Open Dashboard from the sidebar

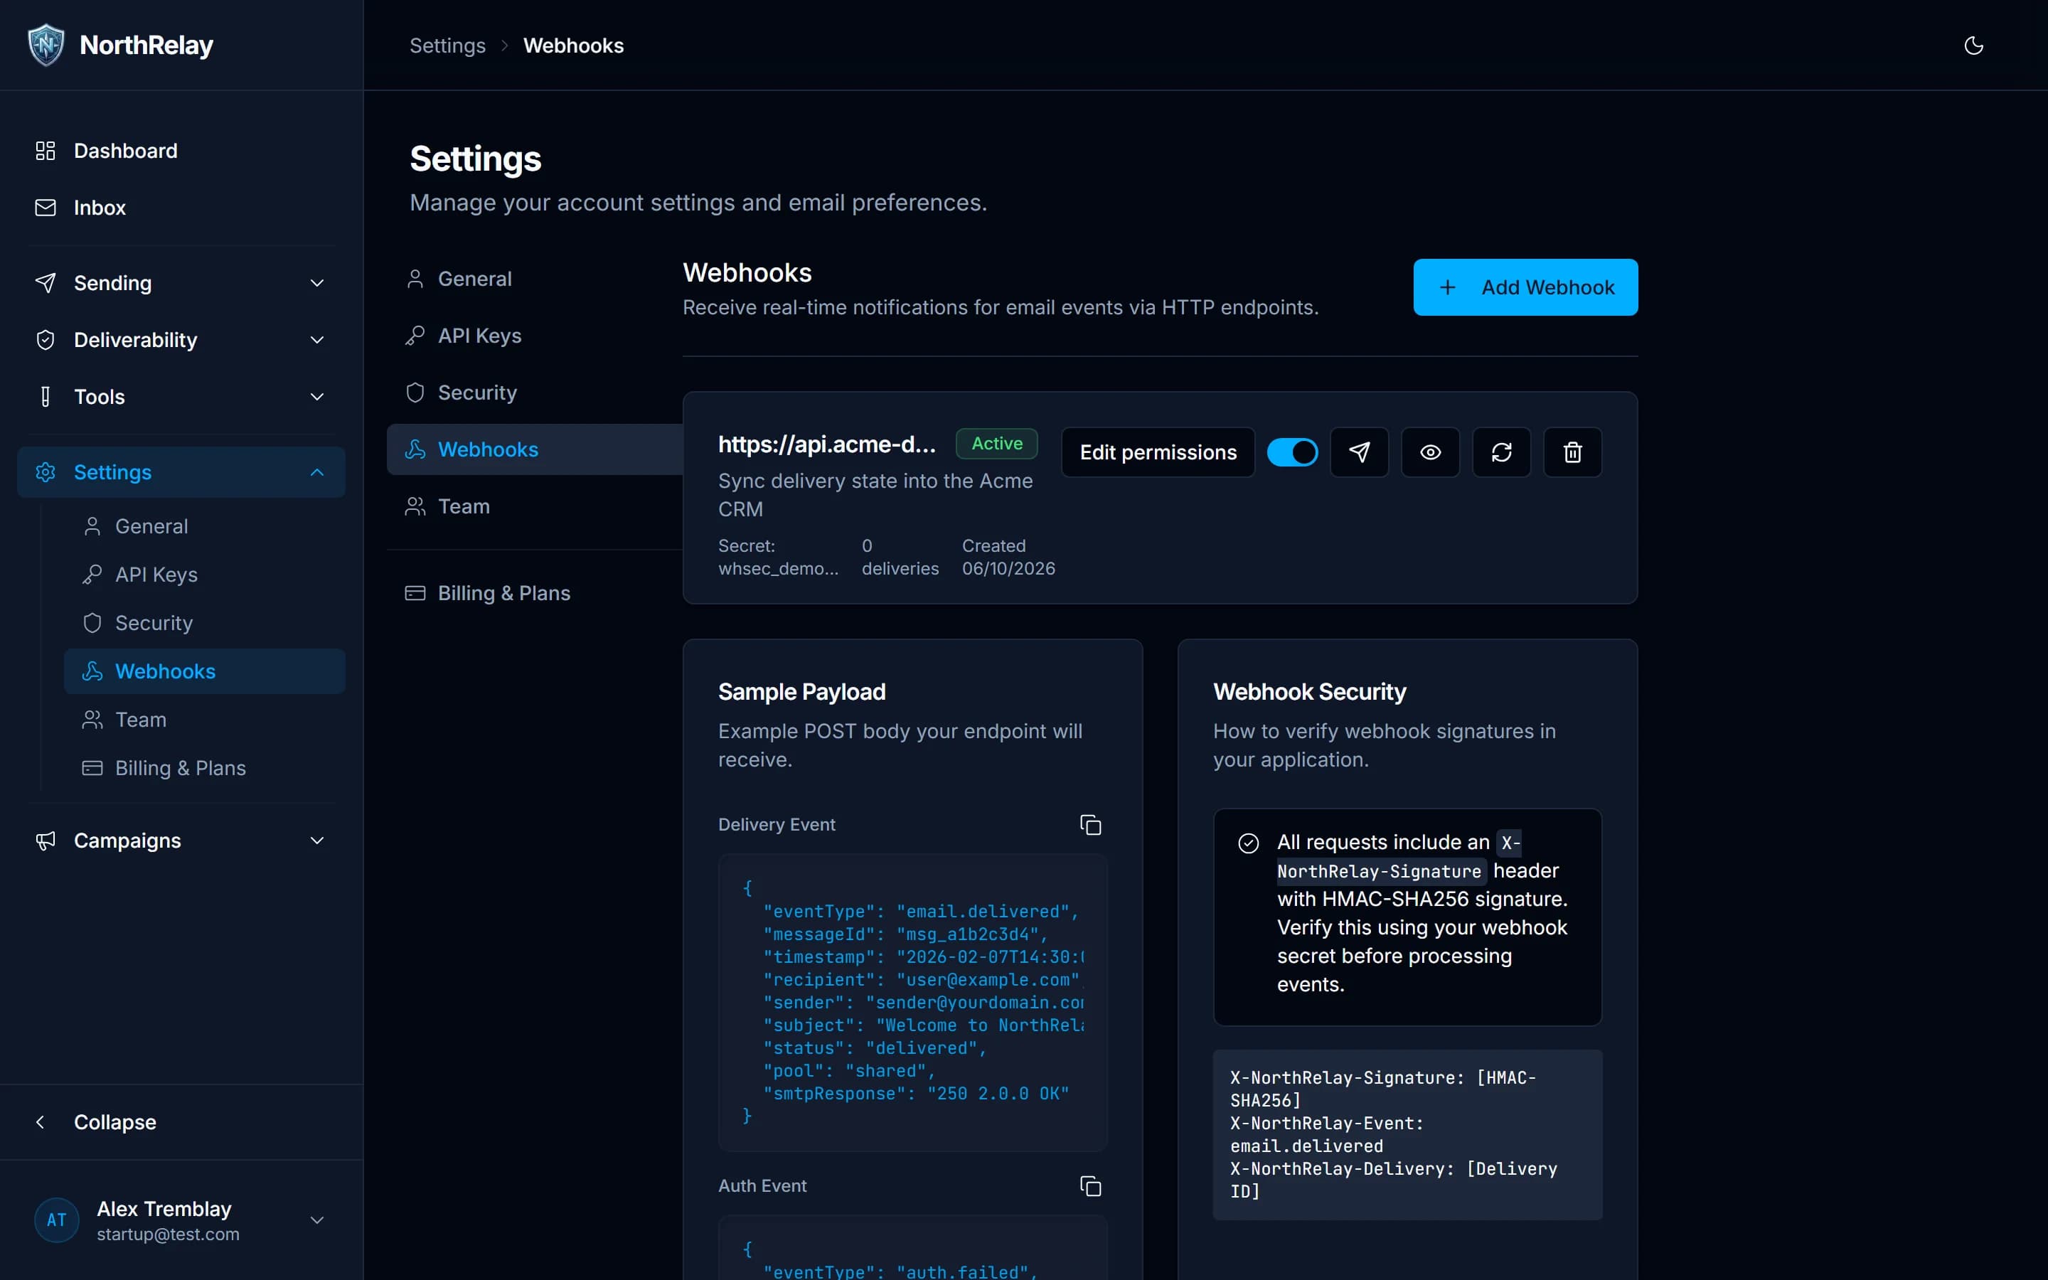(x=181, y=151)
